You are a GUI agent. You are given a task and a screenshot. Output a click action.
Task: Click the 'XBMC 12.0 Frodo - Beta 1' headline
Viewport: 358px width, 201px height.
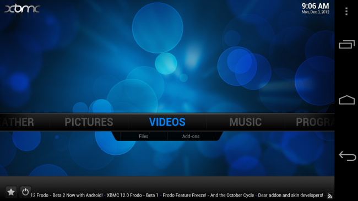click(132, 195)
